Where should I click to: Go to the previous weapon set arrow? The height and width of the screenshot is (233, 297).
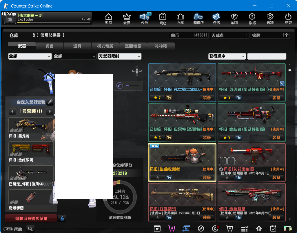(12, 111)
